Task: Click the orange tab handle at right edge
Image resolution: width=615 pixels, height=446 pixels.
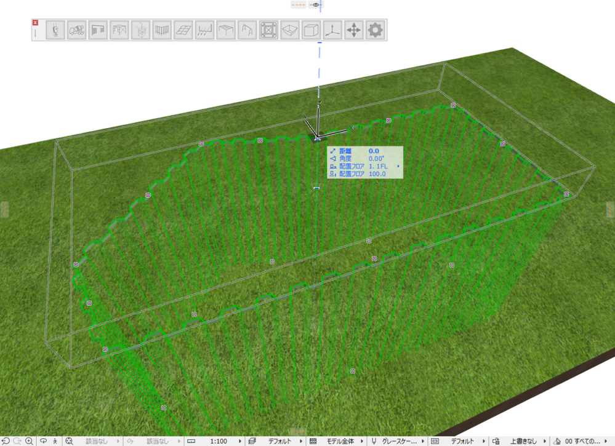Action: 611,209
